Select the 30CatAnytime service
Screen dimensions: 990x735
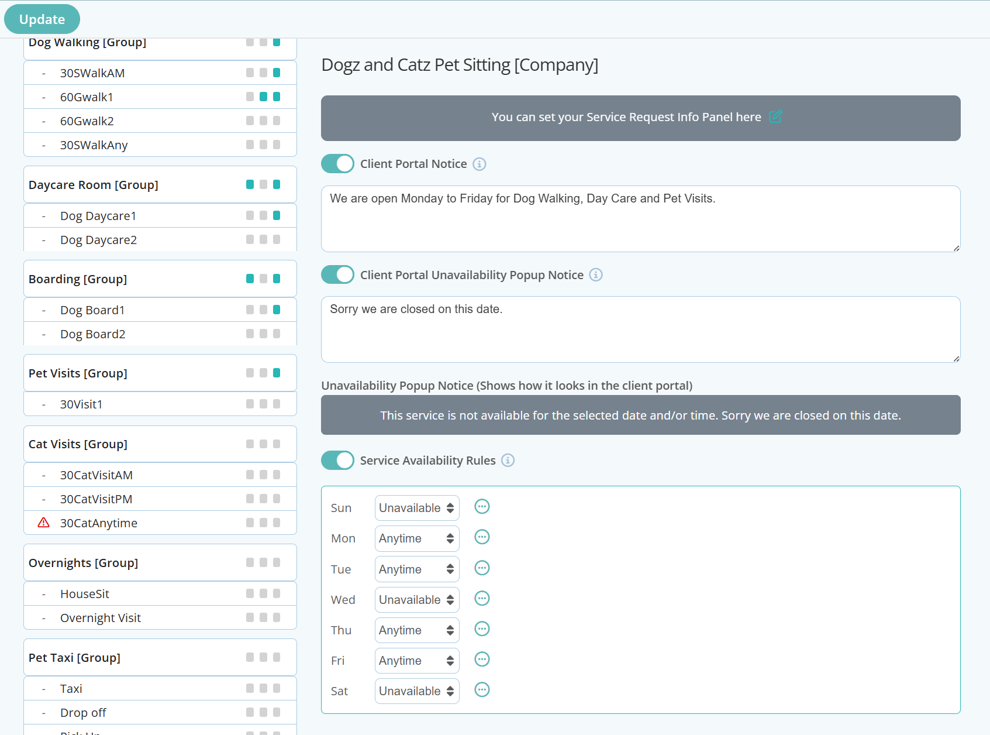pyautogui.click(x=160, y=523)
